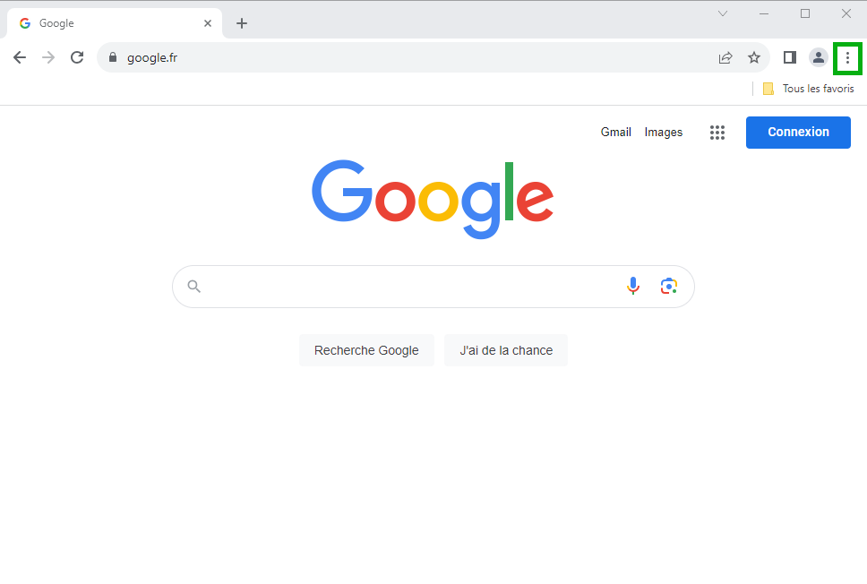This screenshot has height=584, width=867.
Task: Open the Google apps grid
Action: coord(717,133)
